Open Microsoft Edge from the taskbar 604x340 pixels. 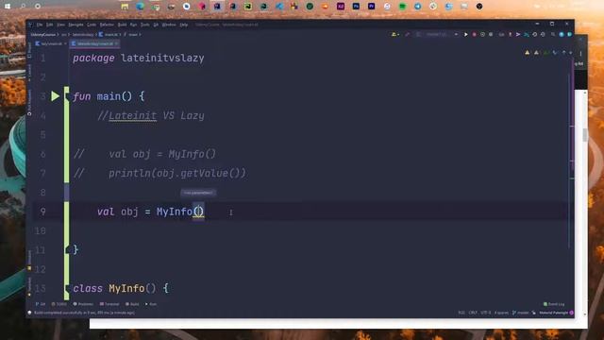pyautogui.click(x=141, y=7)
